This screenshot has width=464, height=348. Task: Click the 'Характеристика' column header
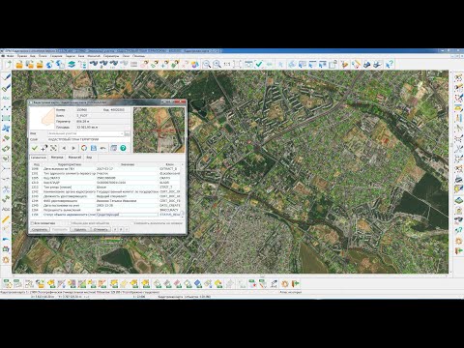(70, 164)
